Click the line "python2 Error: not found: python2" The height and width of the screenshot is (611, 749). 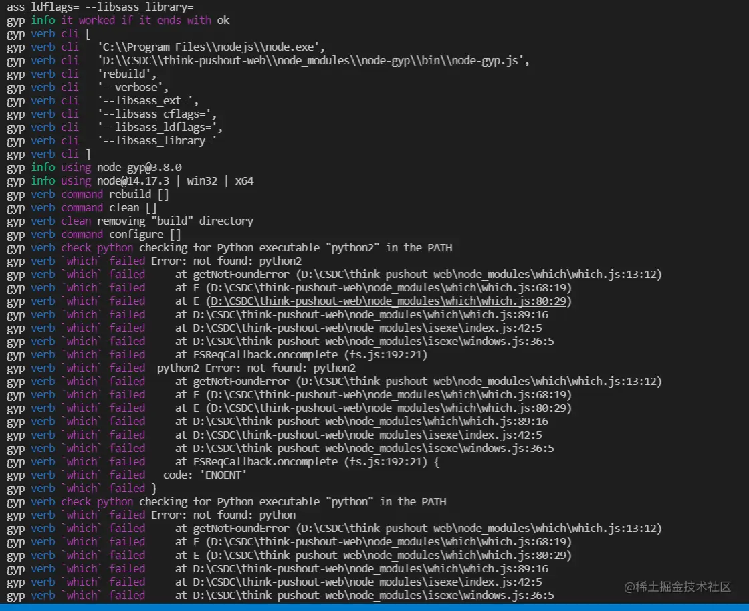181,368
